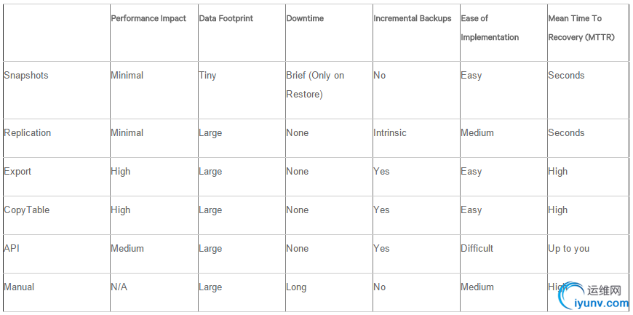
Task: Click the Ease of Implementation header
Action: pyautogui.click(x=490, y=28)
